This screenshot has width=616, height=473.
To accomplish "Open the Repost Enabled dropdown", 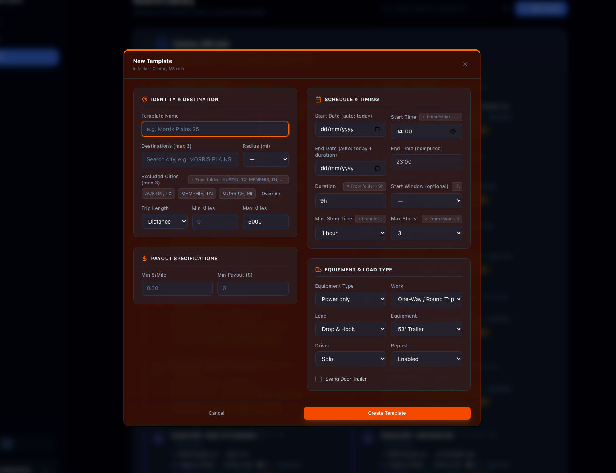I will [426, 359].
